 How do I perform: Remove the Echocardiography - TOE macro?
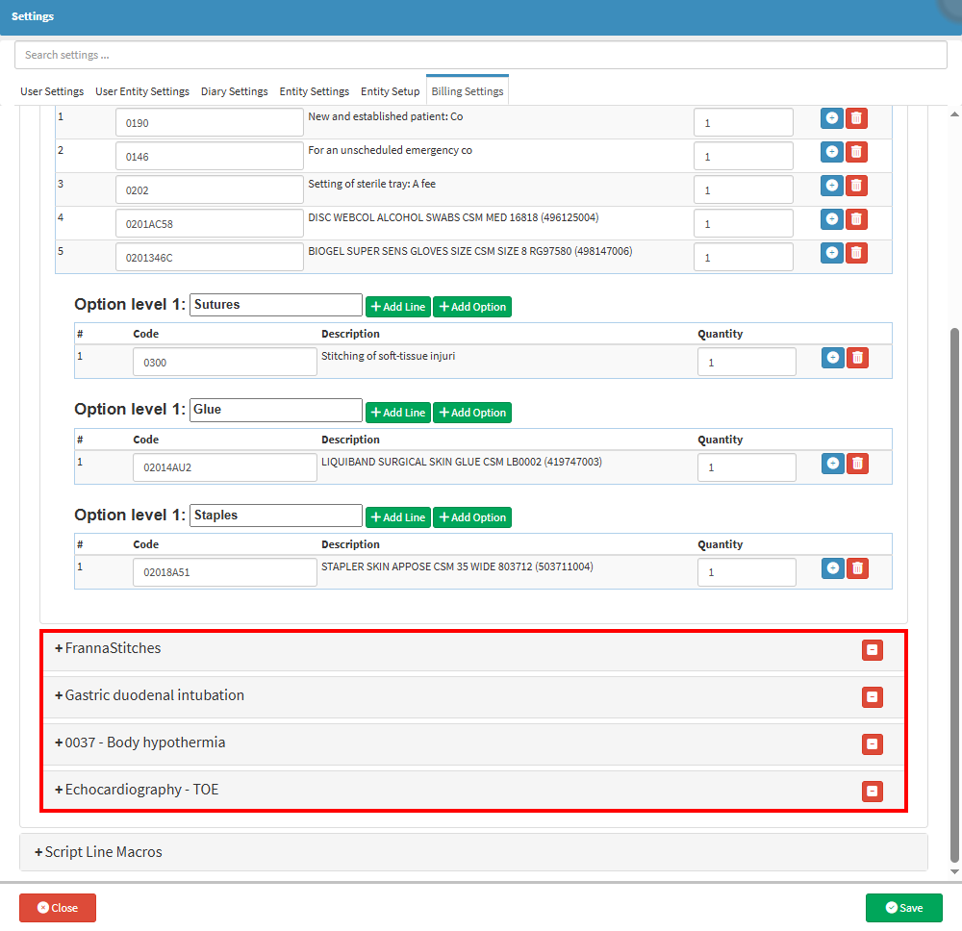tap(872, 792)
